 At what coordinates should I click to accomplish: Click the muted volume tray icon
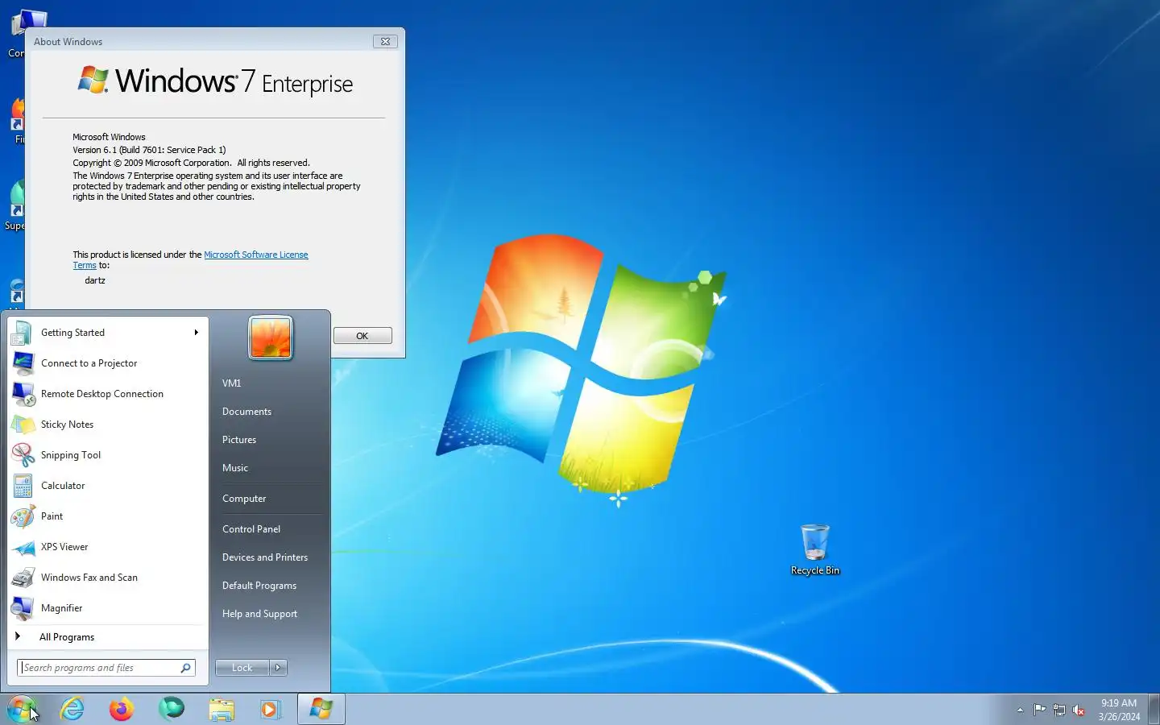pyautogui.click(x=1079, y=710)
